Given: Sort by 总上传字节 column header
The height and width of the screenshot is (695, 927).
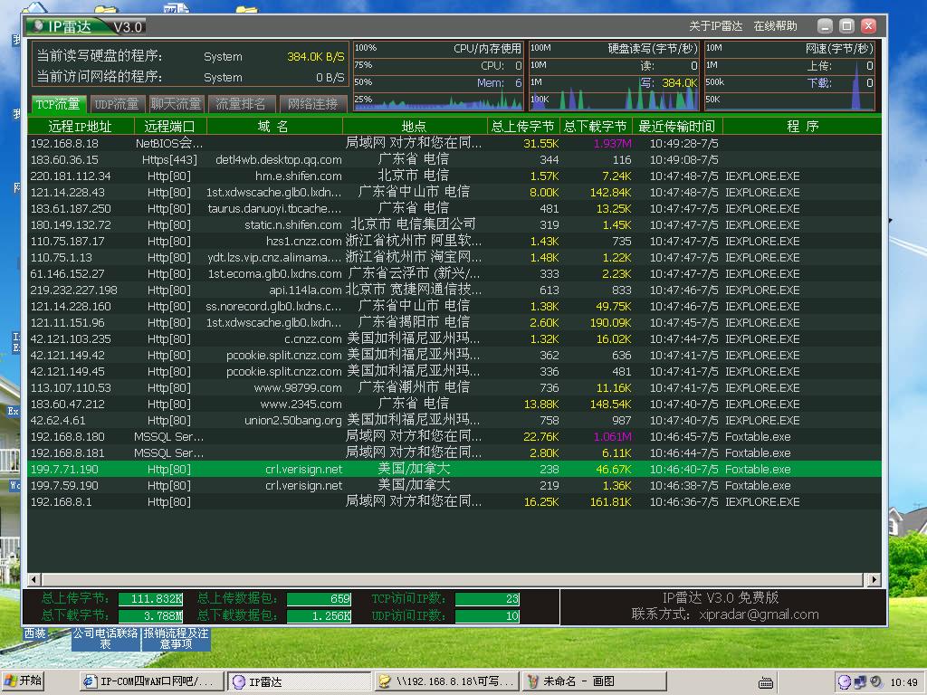Looking at the screenshot, I should (x=521, y=127).
